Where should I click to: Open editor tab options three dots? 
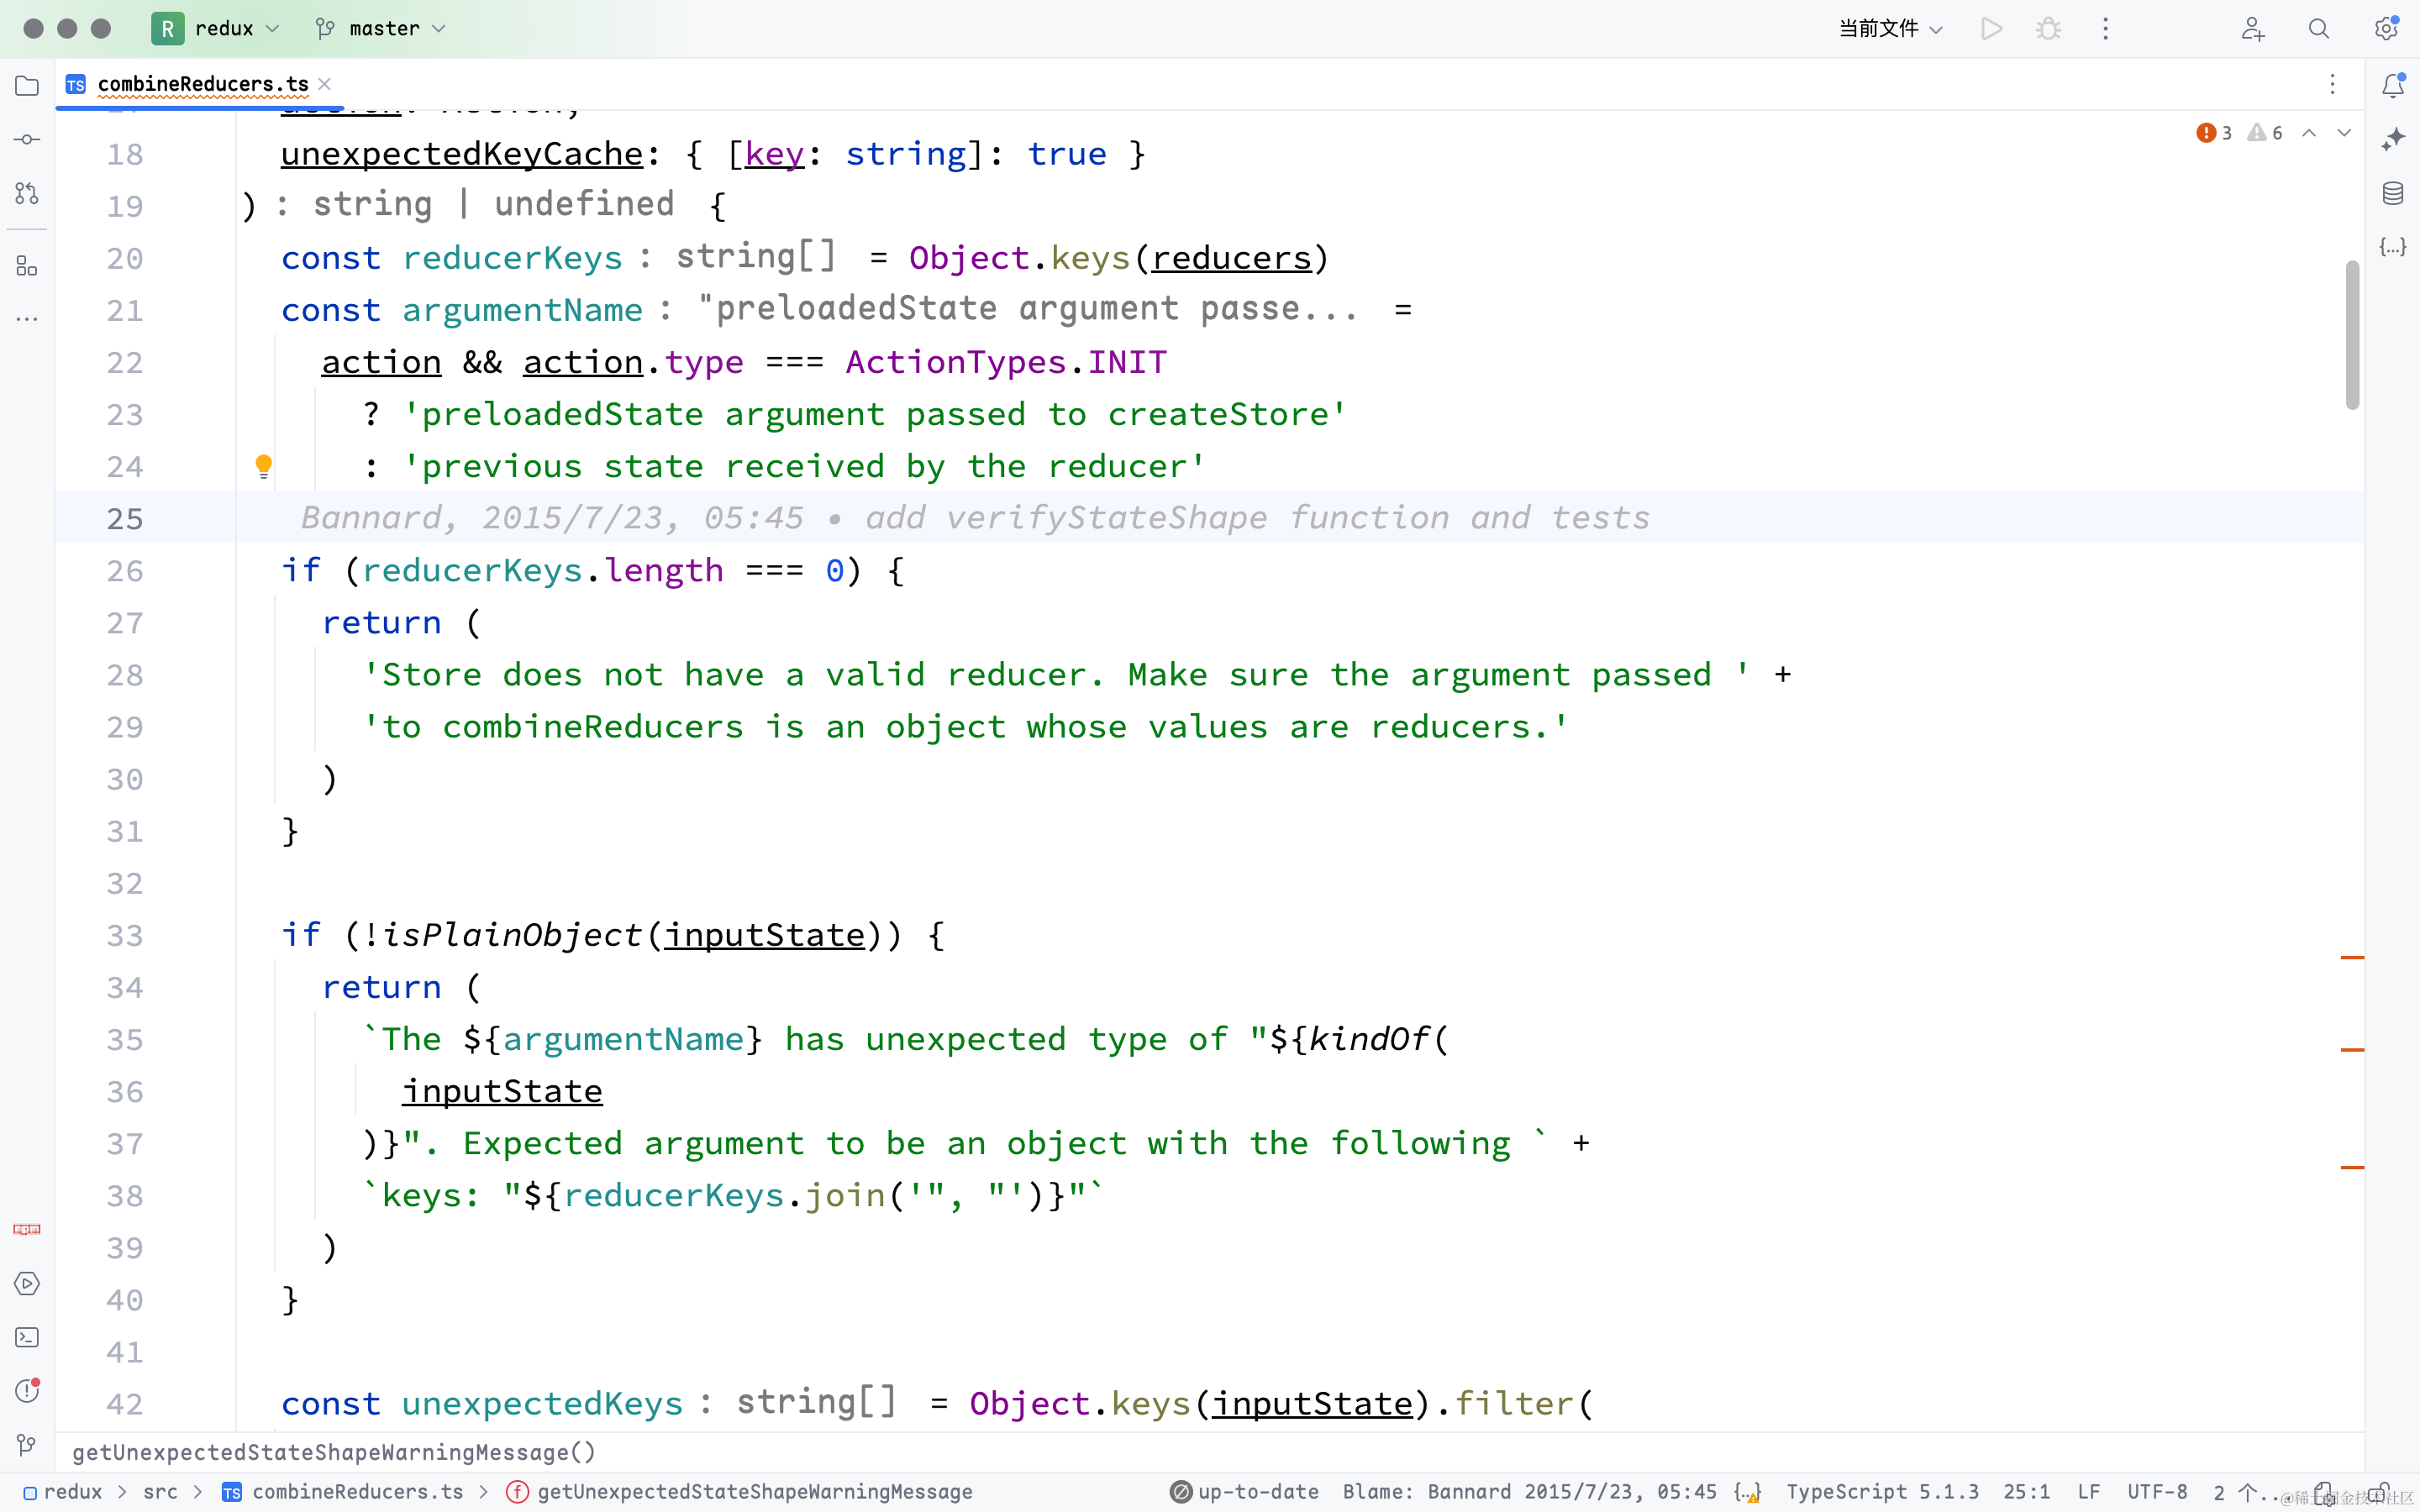pos(2332,84)
